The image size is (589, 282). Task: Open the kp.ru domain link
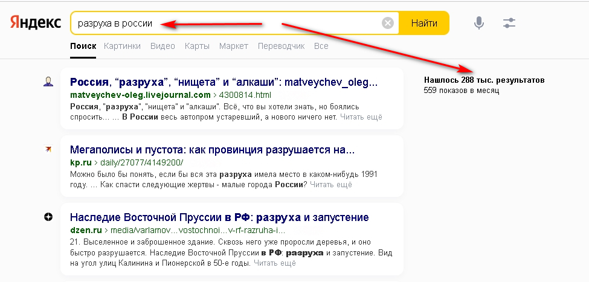pyautogui.click(x=81, y=162)
